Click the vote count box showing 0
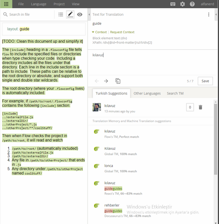219x224 pixels. [x=190, y=107]
